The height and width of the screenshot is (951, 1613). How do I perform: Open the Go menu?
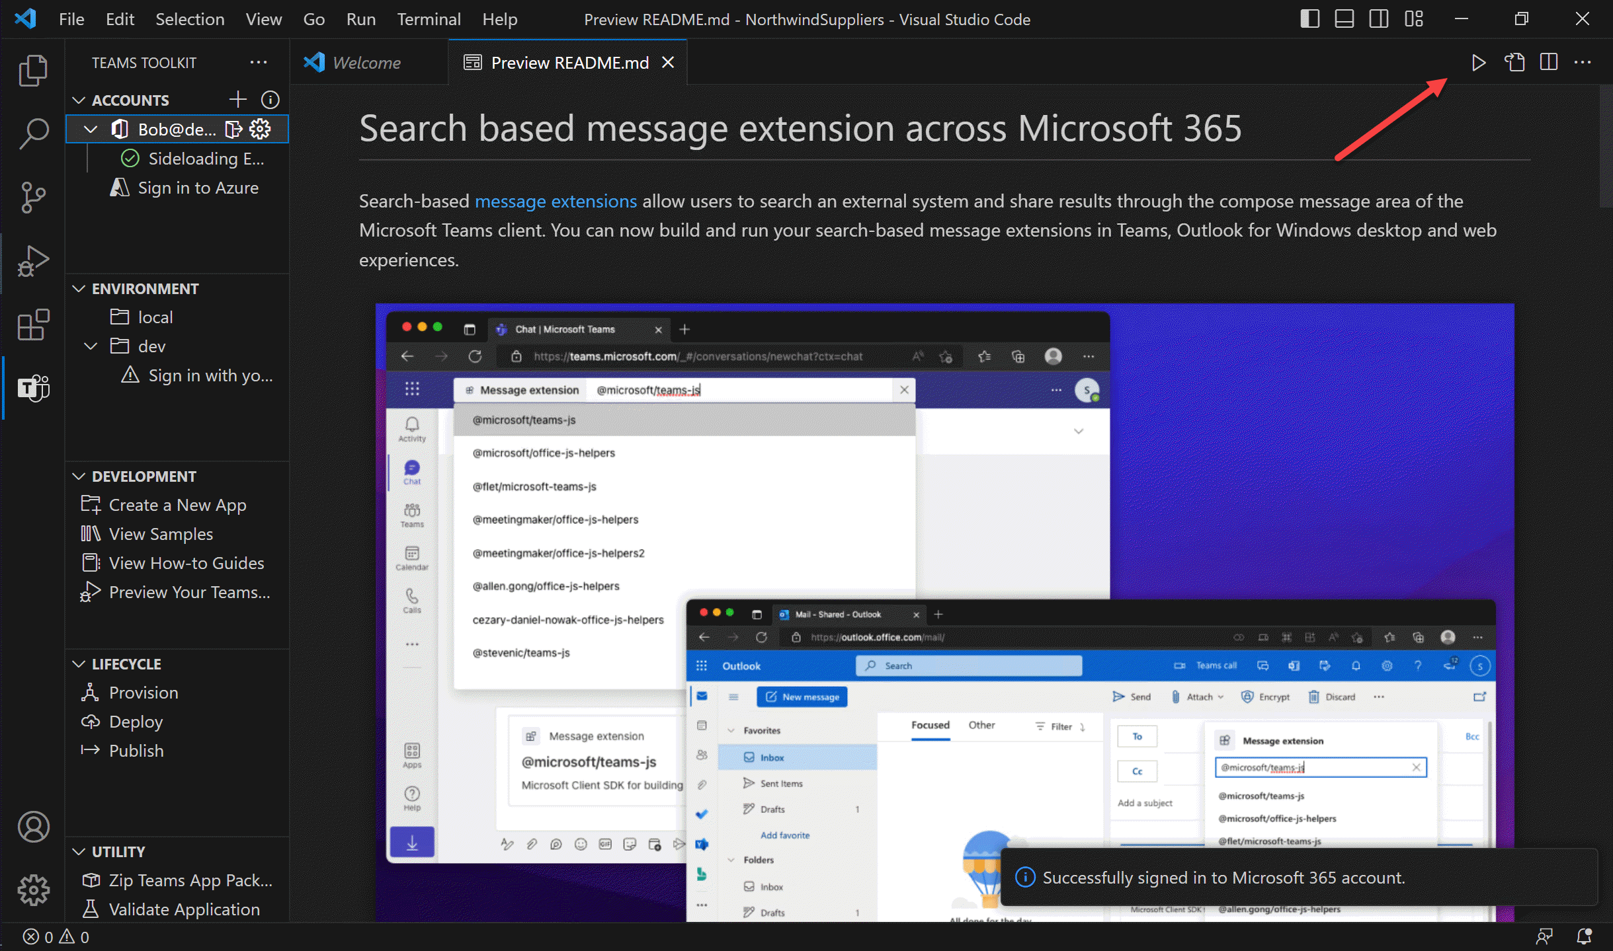(313, 19)
